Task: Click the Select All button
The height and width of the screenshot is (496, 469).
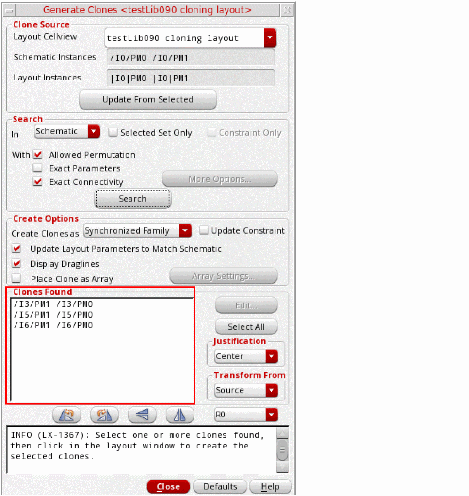Action: [x=246, y=326]
